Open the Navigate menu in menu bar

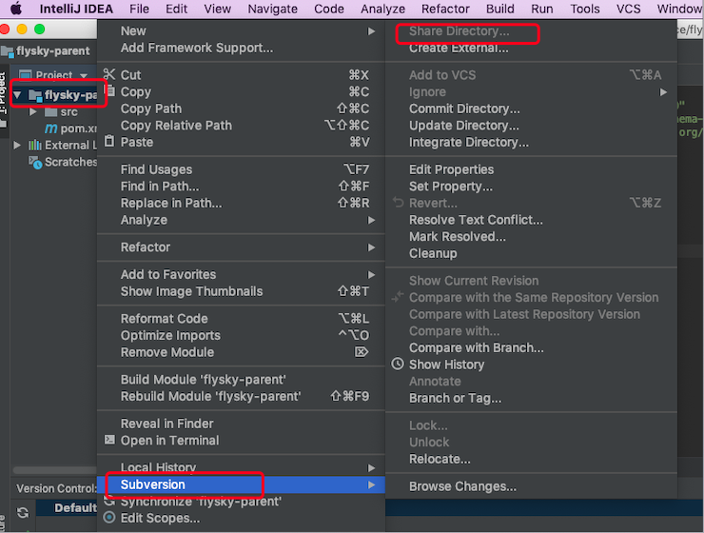pos(272,9)
